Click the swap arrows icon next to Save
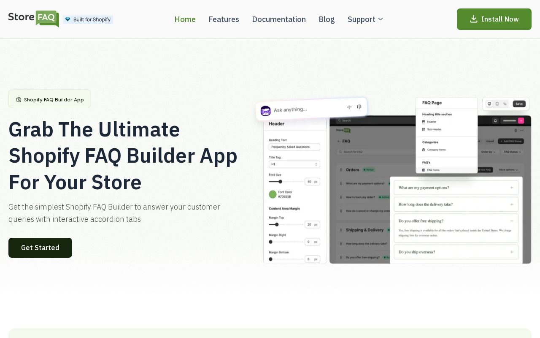 [505, 104]
